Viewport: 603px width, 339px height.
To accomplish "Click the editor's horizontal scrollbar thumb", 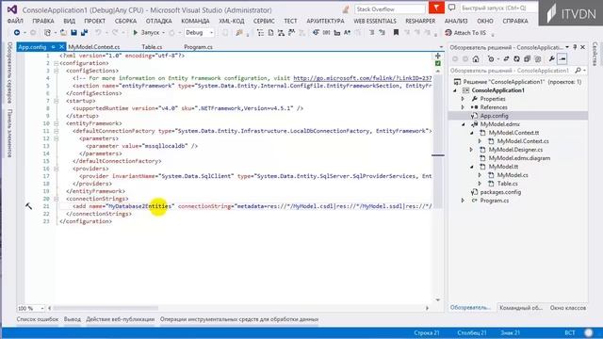I will [x=106, y=308].
